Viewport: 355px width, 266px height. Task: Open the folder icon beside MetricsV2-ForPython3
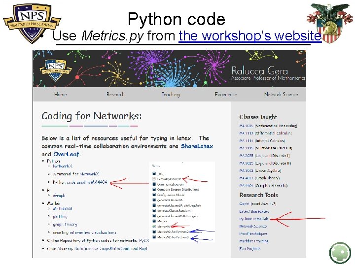coord(154,237)
